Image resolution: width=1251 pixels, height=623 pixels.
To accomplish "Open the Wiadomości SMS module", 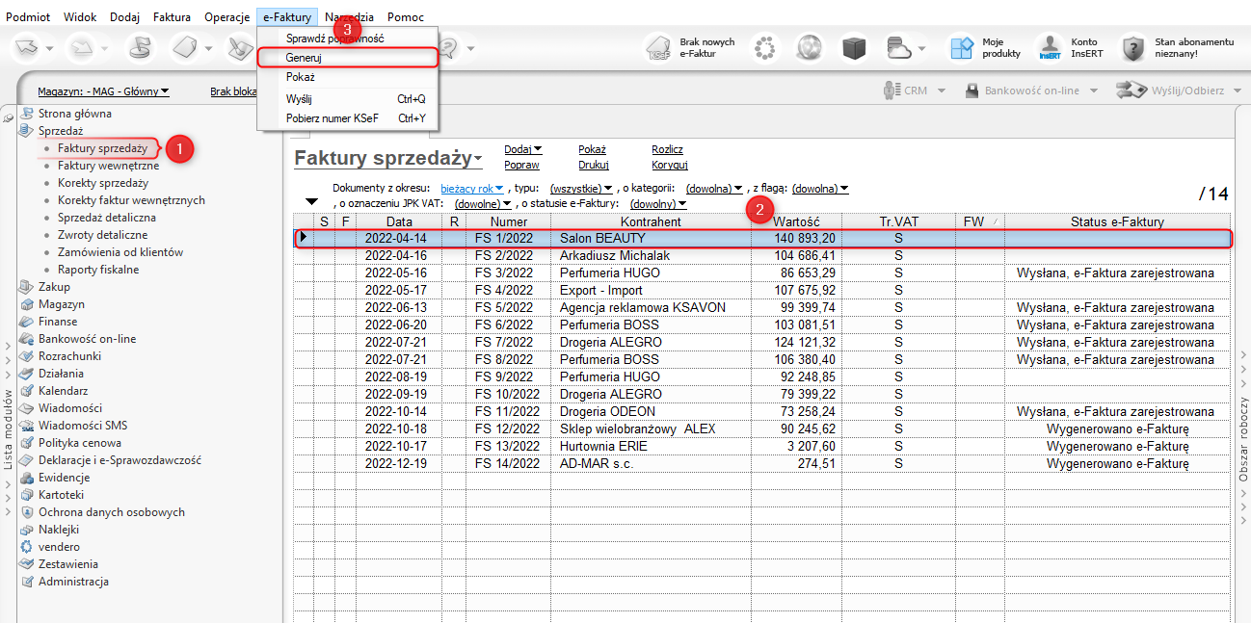I will pos(83,426).
